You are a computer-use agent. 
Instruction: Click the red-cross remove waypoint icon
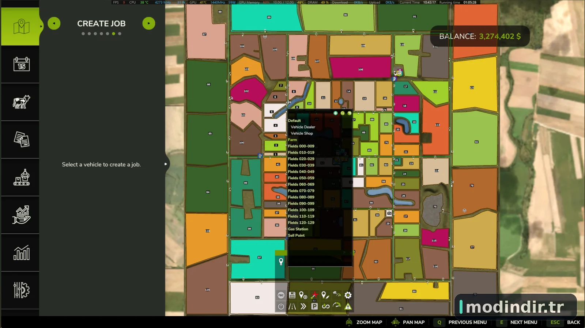click(314, 295)
